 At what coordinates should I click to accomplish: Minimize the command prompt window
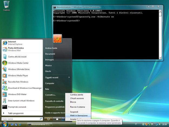(x=149, y=6)
